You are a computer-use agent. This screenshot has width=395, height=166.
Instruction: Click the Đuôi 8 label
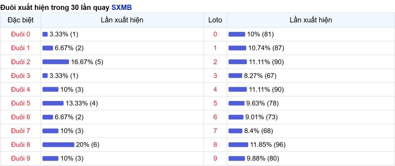[20, 145]
